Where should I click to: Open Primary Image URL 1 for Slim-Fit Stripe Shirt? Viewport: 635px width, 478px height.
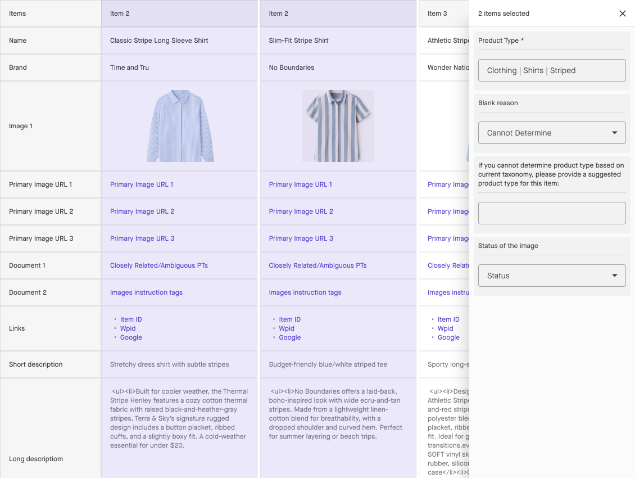300,184
